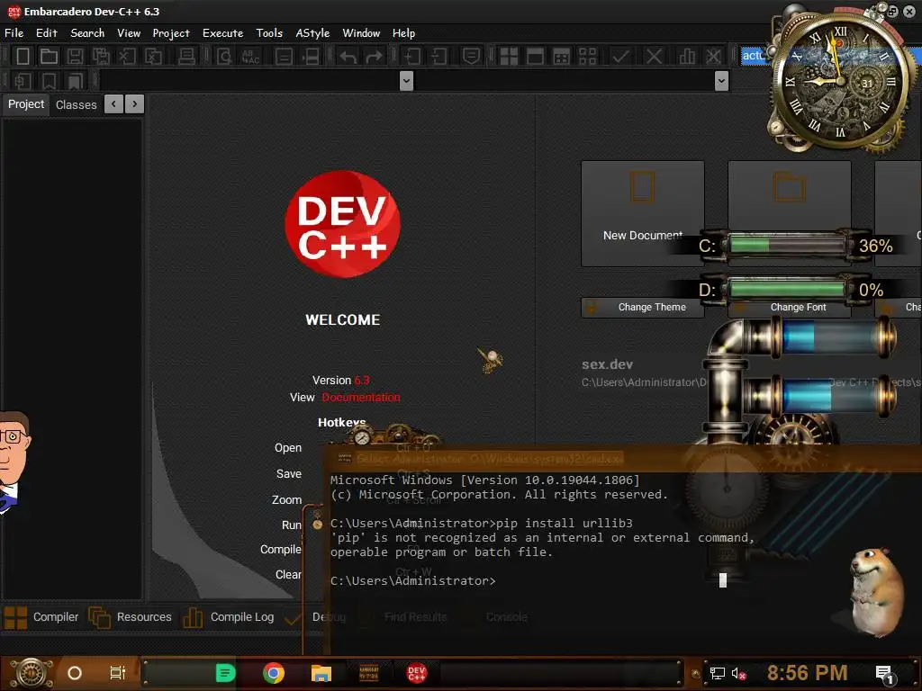Open the notification center tray icon
Viewport: 922px width, 691px height.
pos(886,675)
